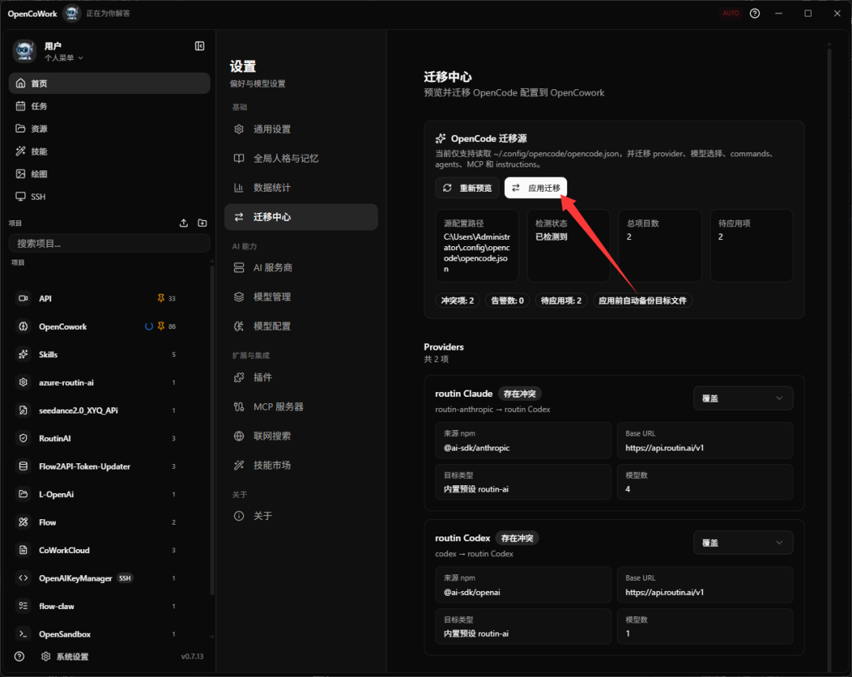Open 插件 settings page
This screenshot has width=852, height=677.
[301, 378]
